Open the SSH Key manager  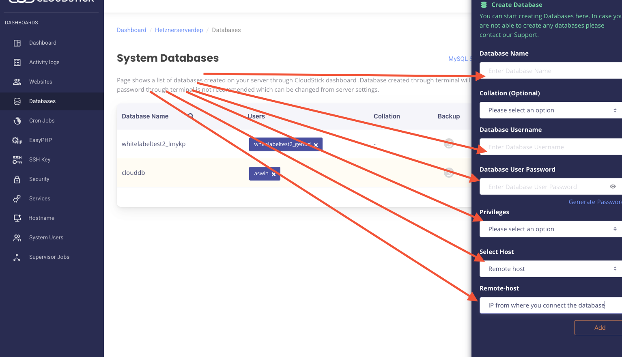pyautogui.click(x=39, y=159)
